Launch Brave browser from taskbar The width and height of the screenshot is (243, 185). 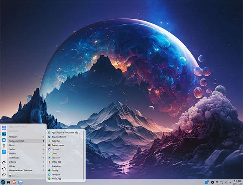pyautogui.click(x=14, y=182)
